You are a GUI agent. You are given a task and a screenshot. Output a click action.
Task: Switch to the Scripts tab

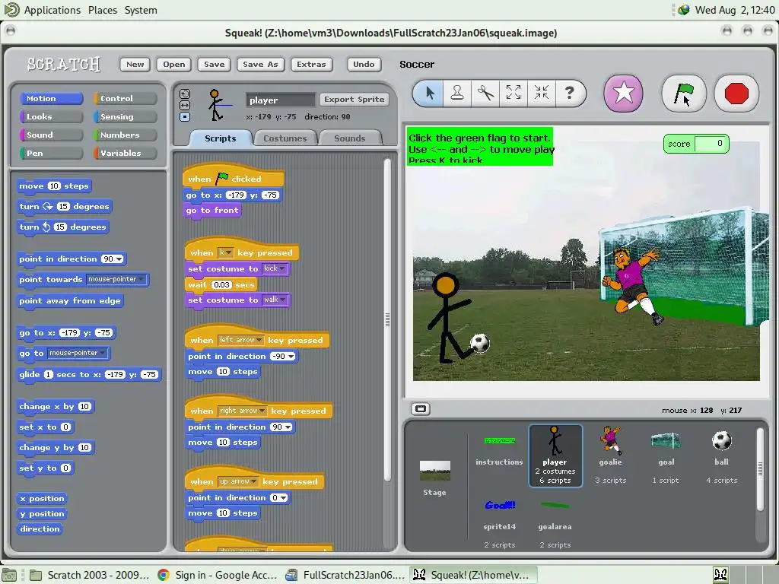[220, 138]
